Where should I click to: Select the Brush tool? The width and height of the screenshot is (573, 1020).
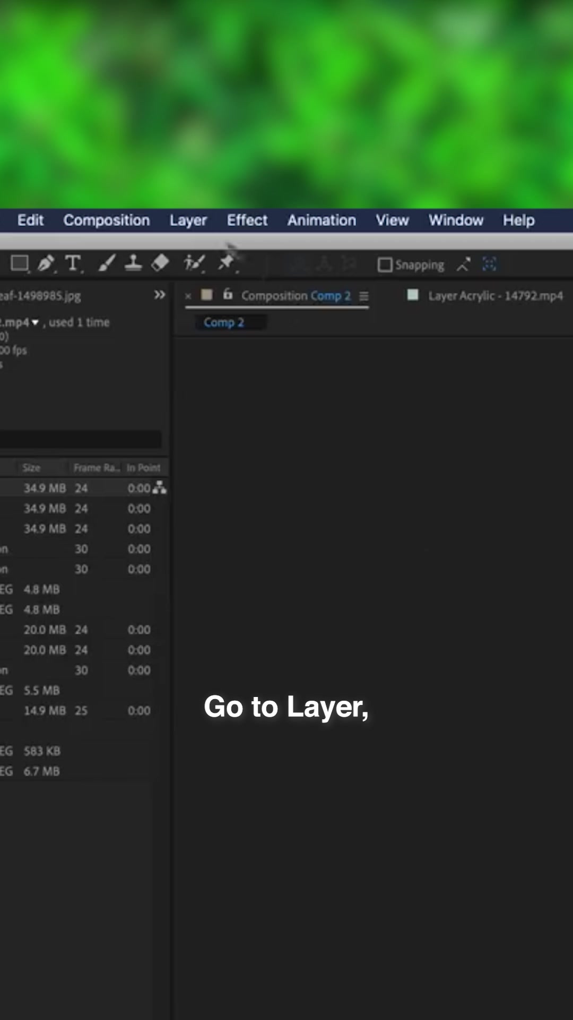pos(106,263)
